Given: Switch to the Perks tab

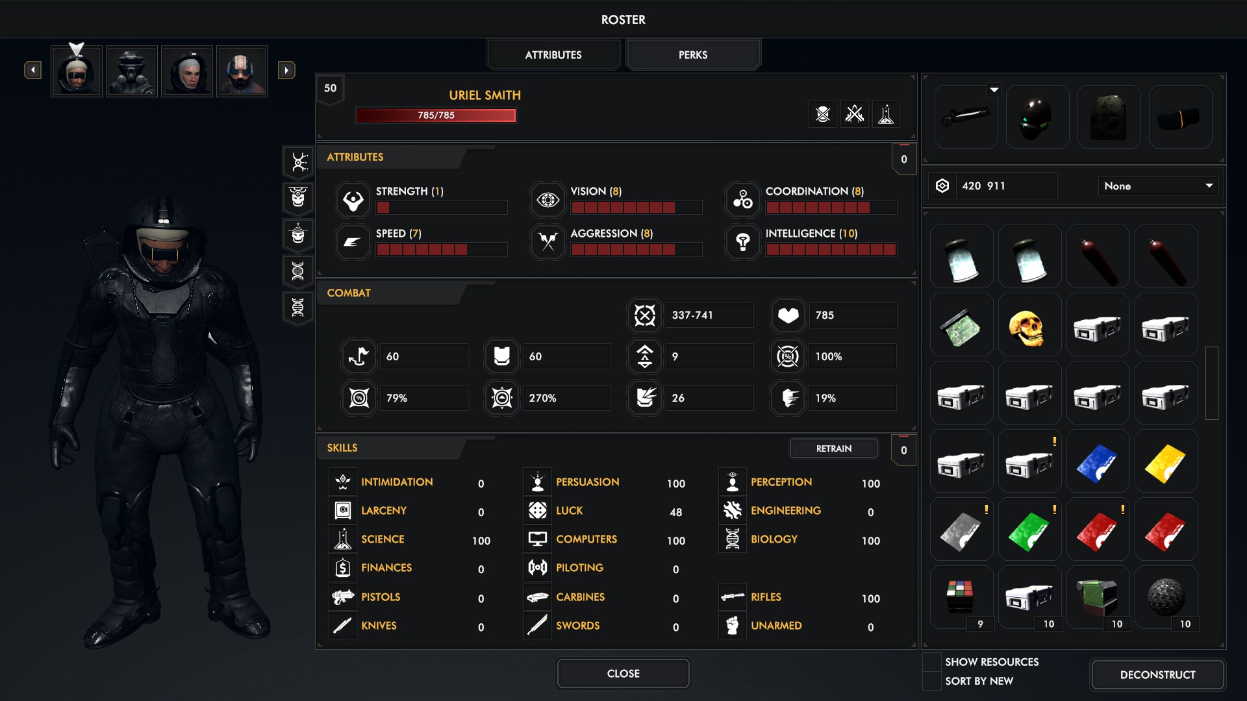Looking at the screenshot, I should click(x=693, y=55).
